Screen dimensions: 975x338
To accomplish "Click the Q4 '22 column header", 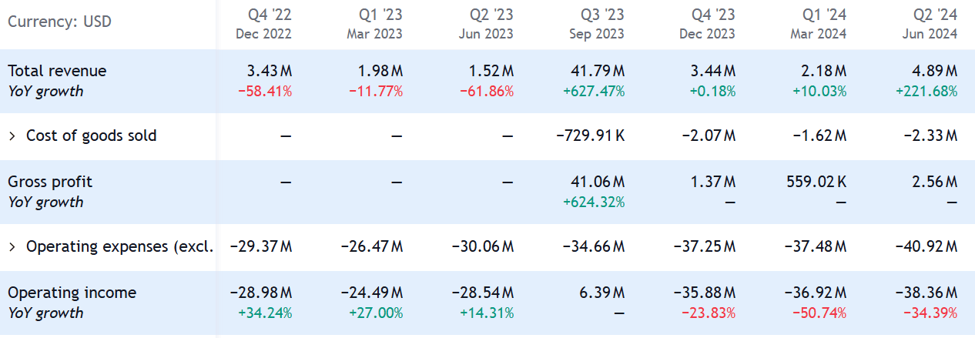I will point(264,23).
